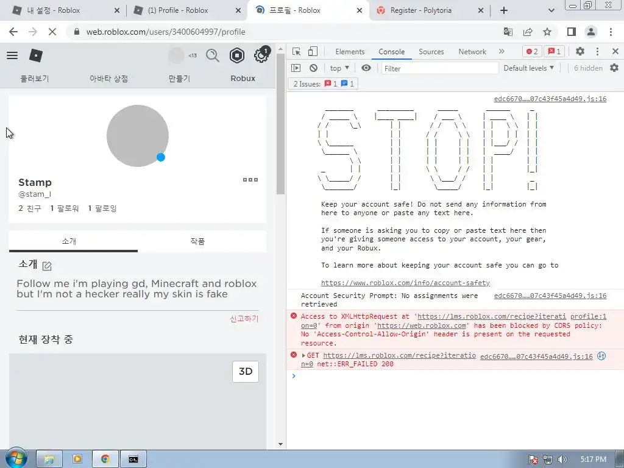Open the Chrome tab list dropdown arrow
Viewport: 624px width, 468px height.
551,10
